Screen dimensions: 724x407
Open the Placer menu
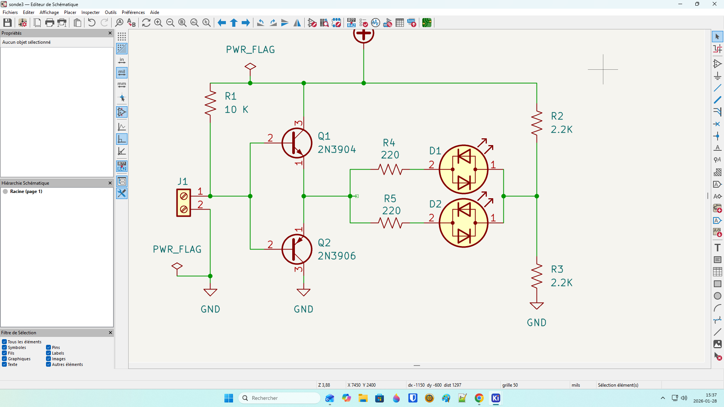pyautogui.click(x=70, y=12)
